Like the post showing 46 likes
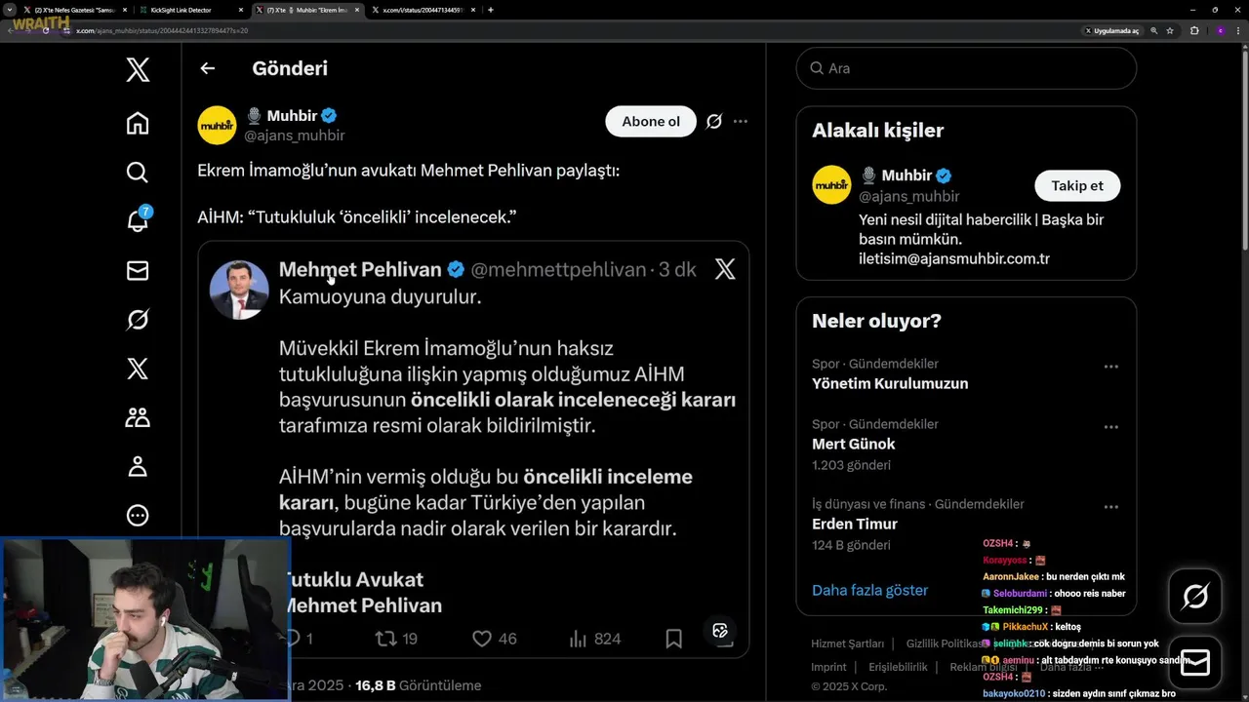1249x702 pixels. click(x=494, y=639)
